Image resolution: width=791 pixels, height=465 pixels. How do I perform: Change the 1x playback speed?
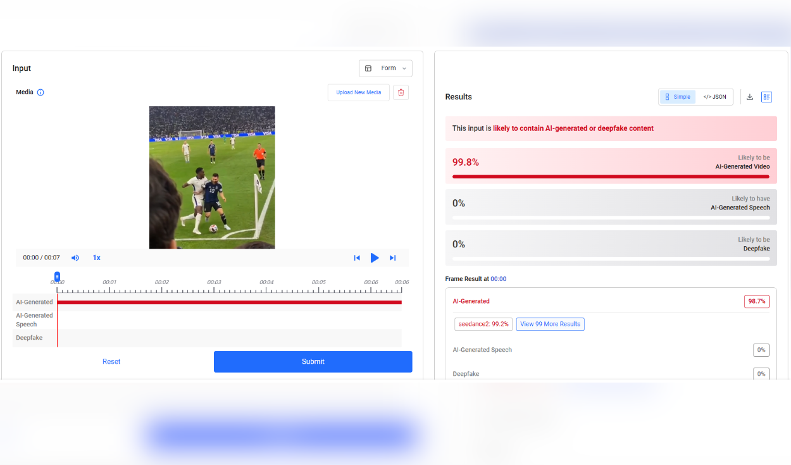pos(97,257)
